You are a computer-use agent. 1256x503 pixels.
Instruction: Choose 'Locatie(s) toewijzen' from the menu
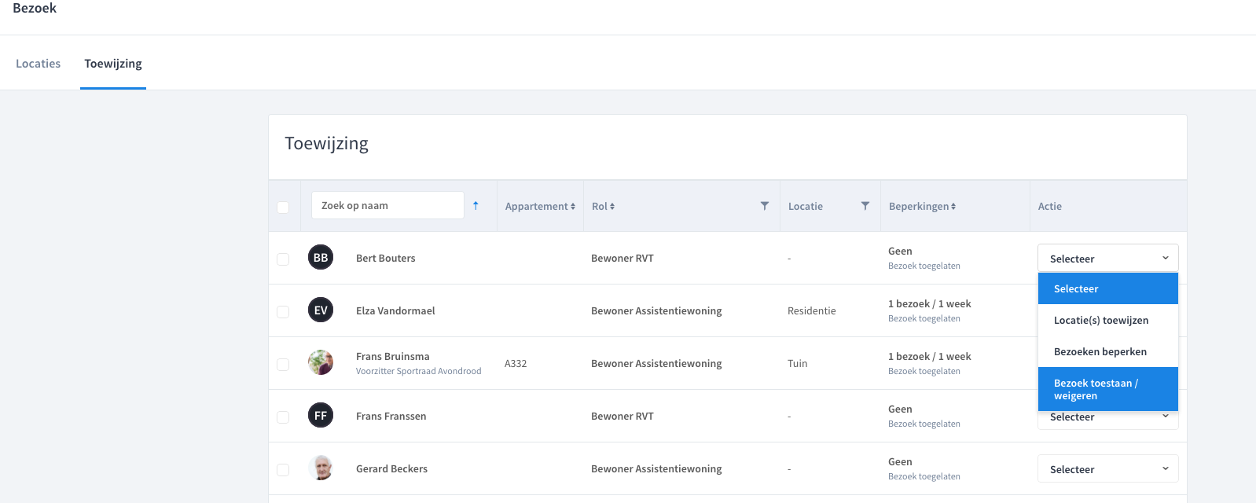click(1101, 321)
